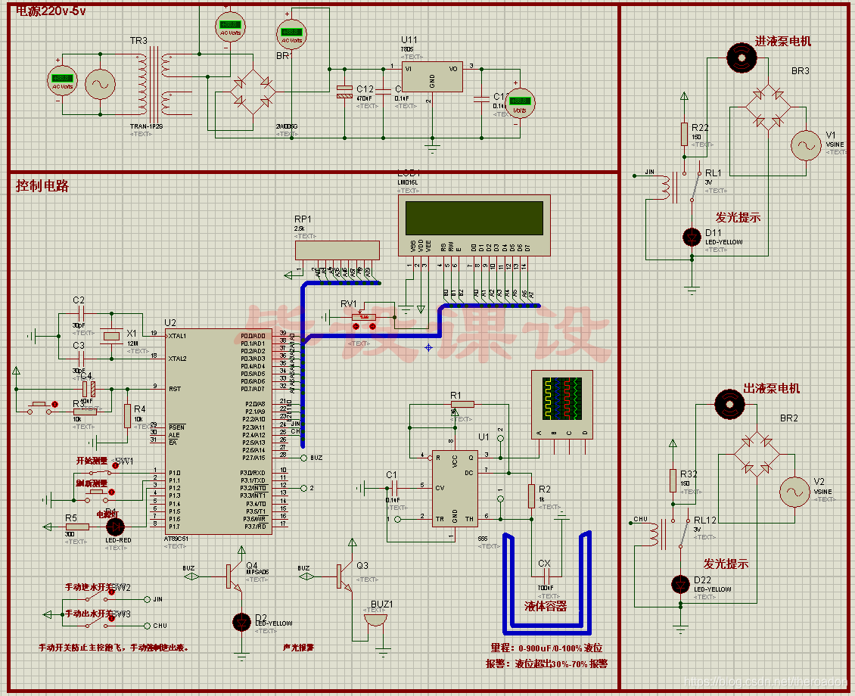
Task: Click the D1 LED-RED power indicator
Action: click(115, 527)
